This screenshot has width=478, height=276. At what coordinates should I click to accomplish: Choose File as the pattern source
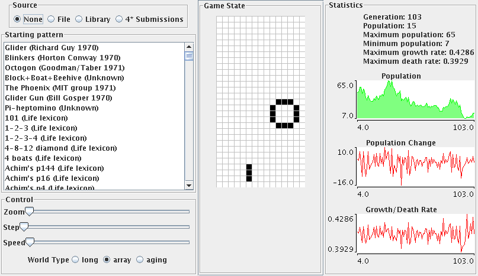point(51,19)
